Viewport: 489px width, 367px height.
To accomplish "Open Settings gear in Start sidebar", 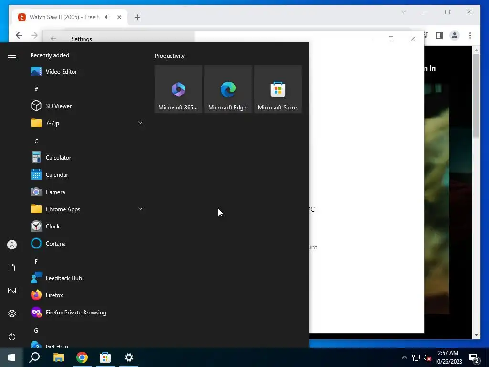I will click(12, 313).
